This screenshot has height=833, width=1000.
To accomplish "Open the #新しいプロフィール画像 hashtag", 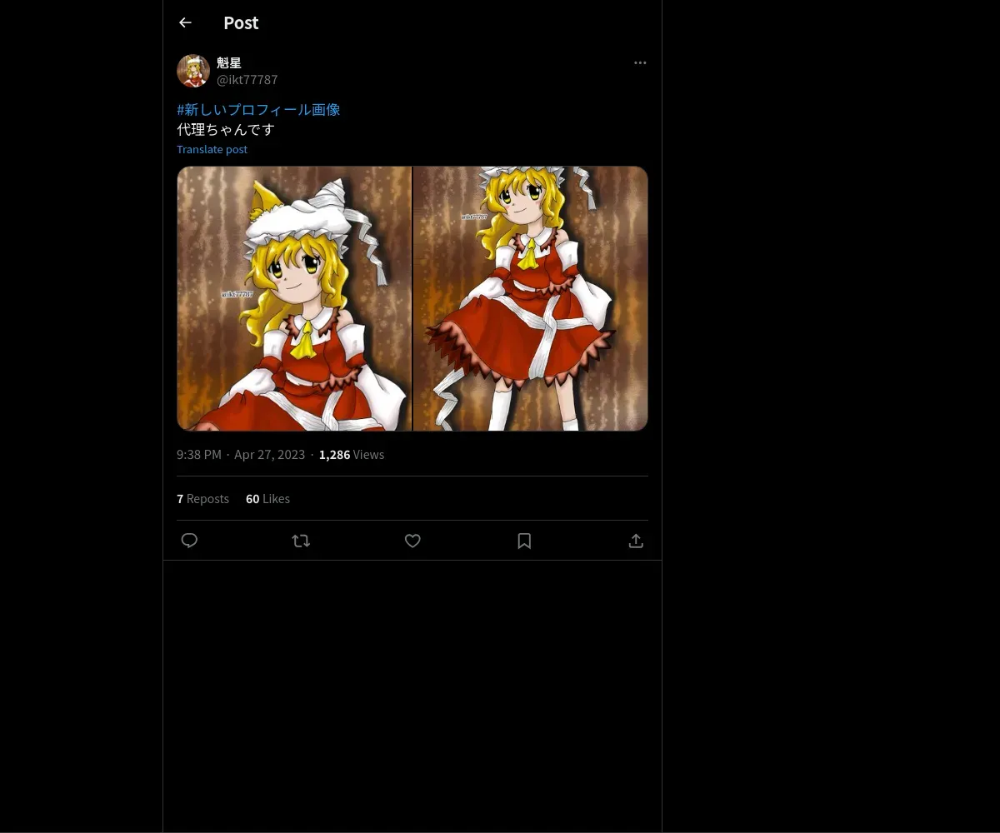I will (x=258, y=109).
